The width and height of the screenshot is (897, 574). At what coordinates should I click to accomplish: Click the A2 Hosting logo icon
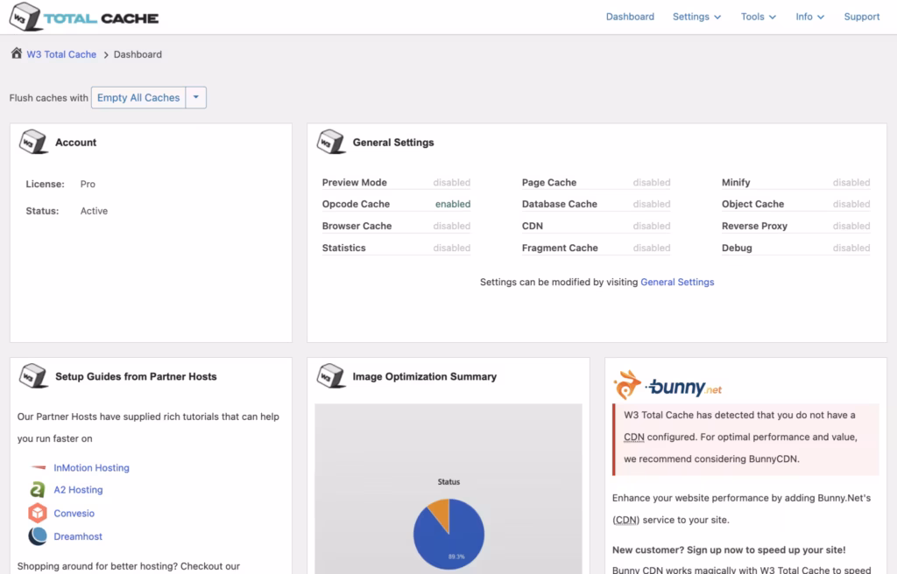[x=37, y=489]
